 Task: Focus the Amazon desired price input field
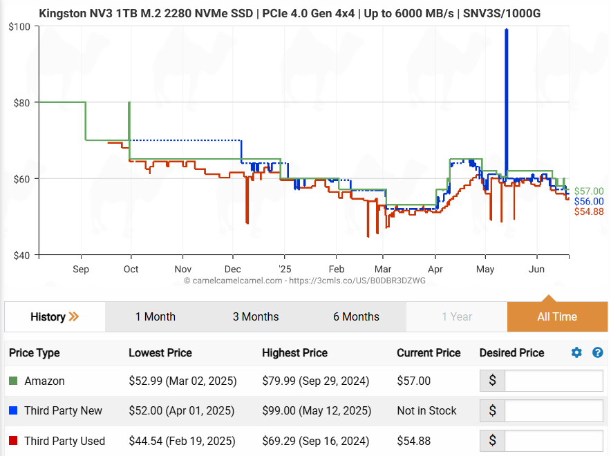pyautogui.click(x=553, y=381)
